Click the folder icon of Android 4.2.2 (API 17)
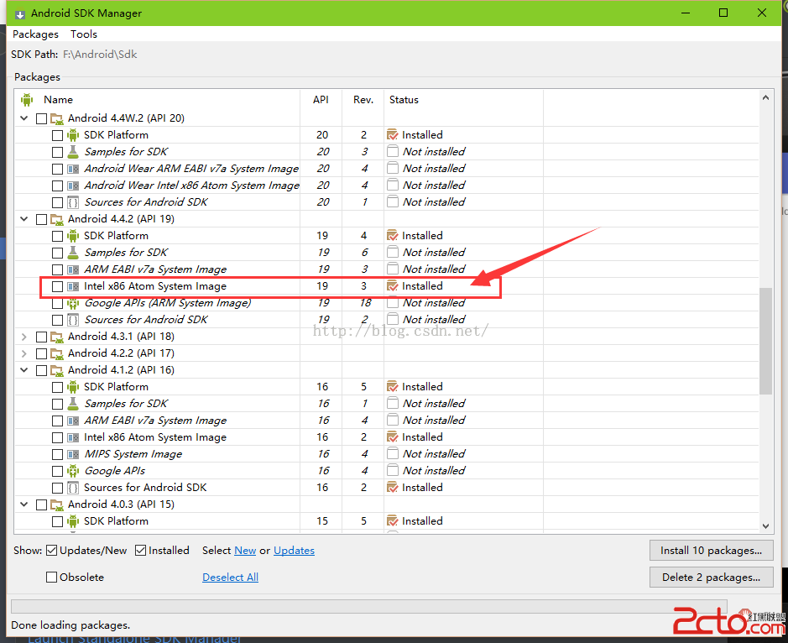 [x=57, y=353]
